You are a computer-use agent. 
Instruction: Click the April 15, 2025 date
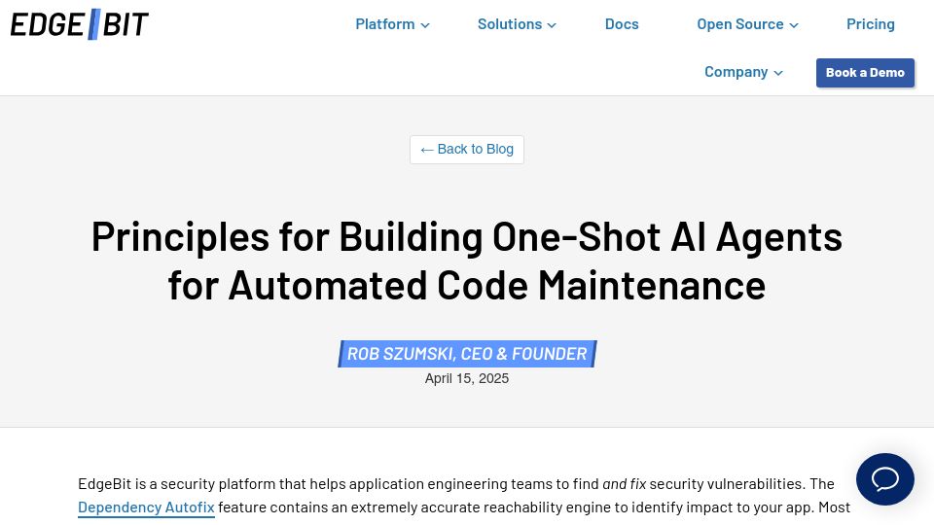click(466, 378)
